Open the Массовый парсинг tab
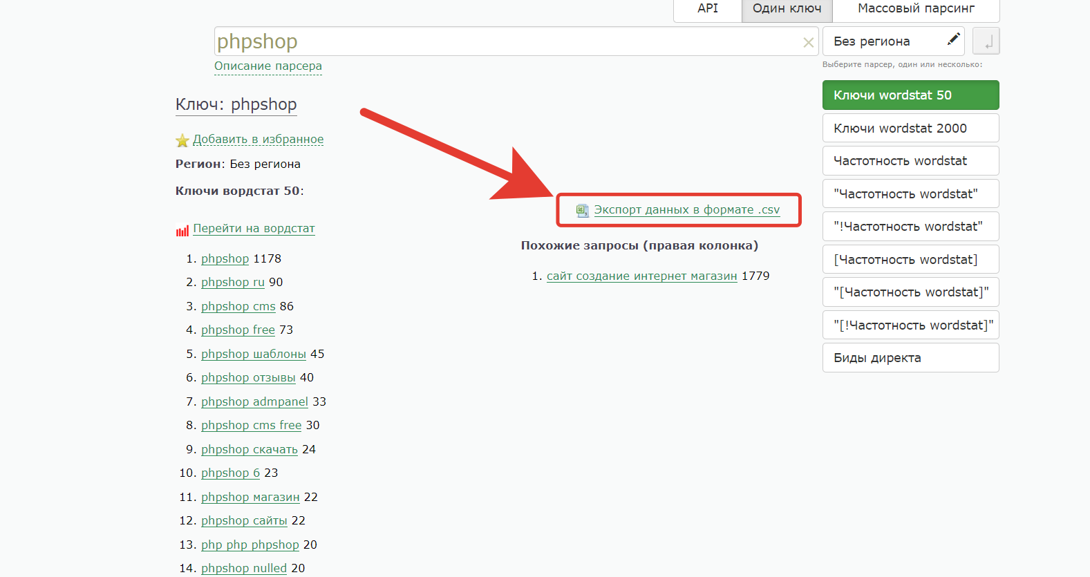This screenshot has width=1090, height=577. tap(915, 9)
